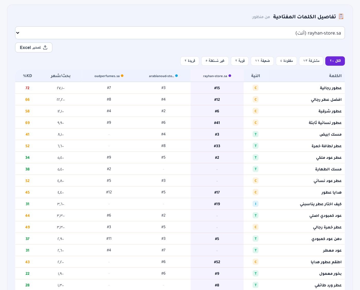This screenshot has width=360, height=290.
Task: Sort by the النية column header
Action: 256,76
